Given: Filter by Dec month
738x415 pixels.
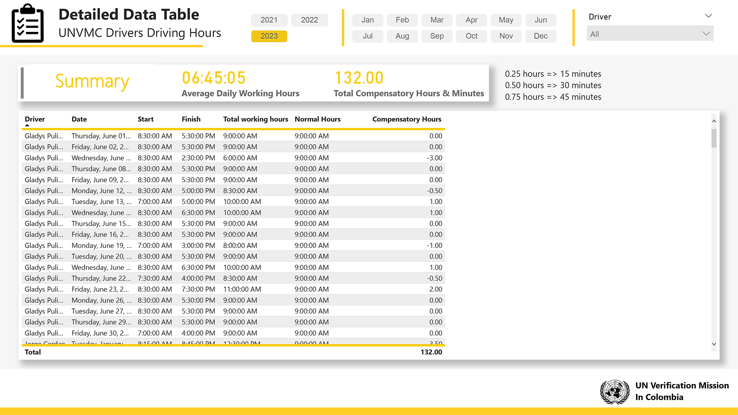Looking at the screenshot, I should (x=541, y=36).
